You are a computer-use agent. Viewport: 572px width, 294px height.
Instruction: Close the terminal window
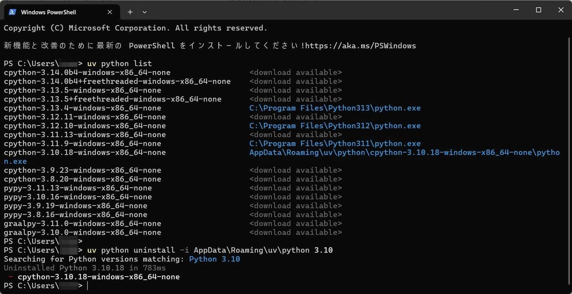(x=561, y=10)
